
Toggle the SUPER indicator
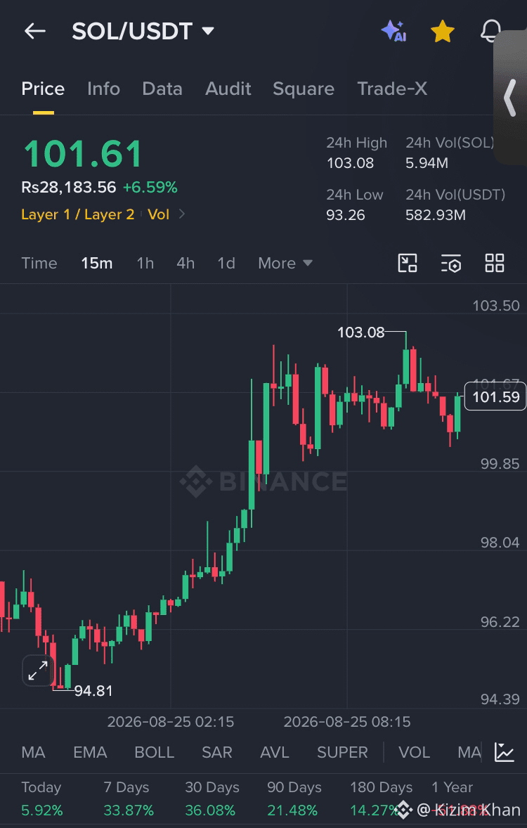342,752
